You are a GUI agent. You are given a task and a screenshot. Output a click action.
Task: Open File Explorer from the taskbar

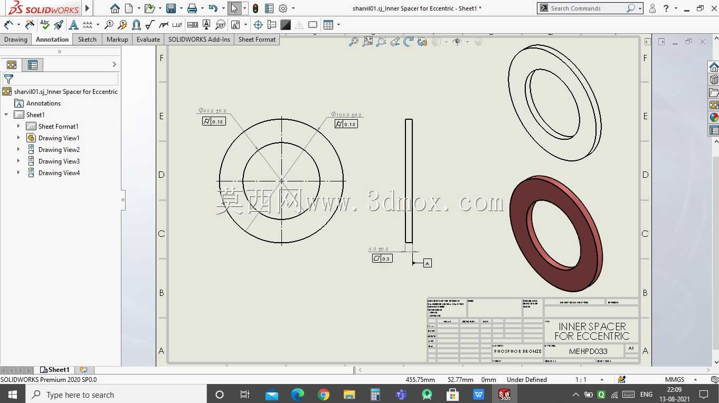[x=349, y=395]
